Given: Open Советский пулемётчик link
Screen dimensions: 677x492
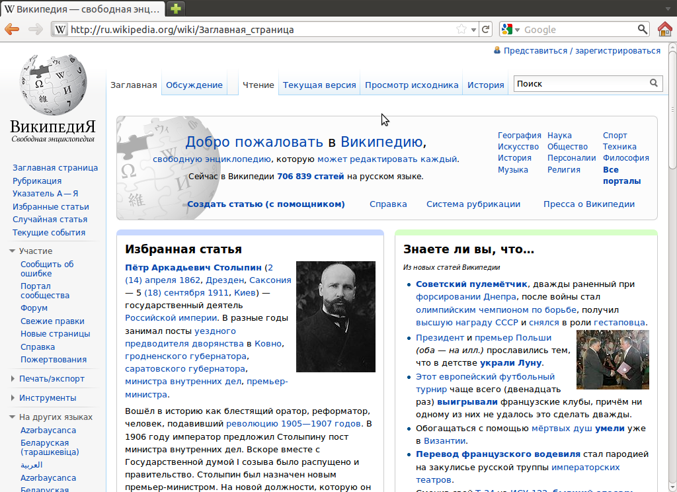Looking at the screenshot, I should (471, 284).
